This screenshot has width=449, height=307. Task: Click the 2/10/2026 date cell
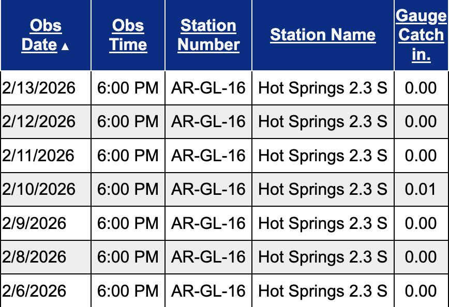pos(39,189)
